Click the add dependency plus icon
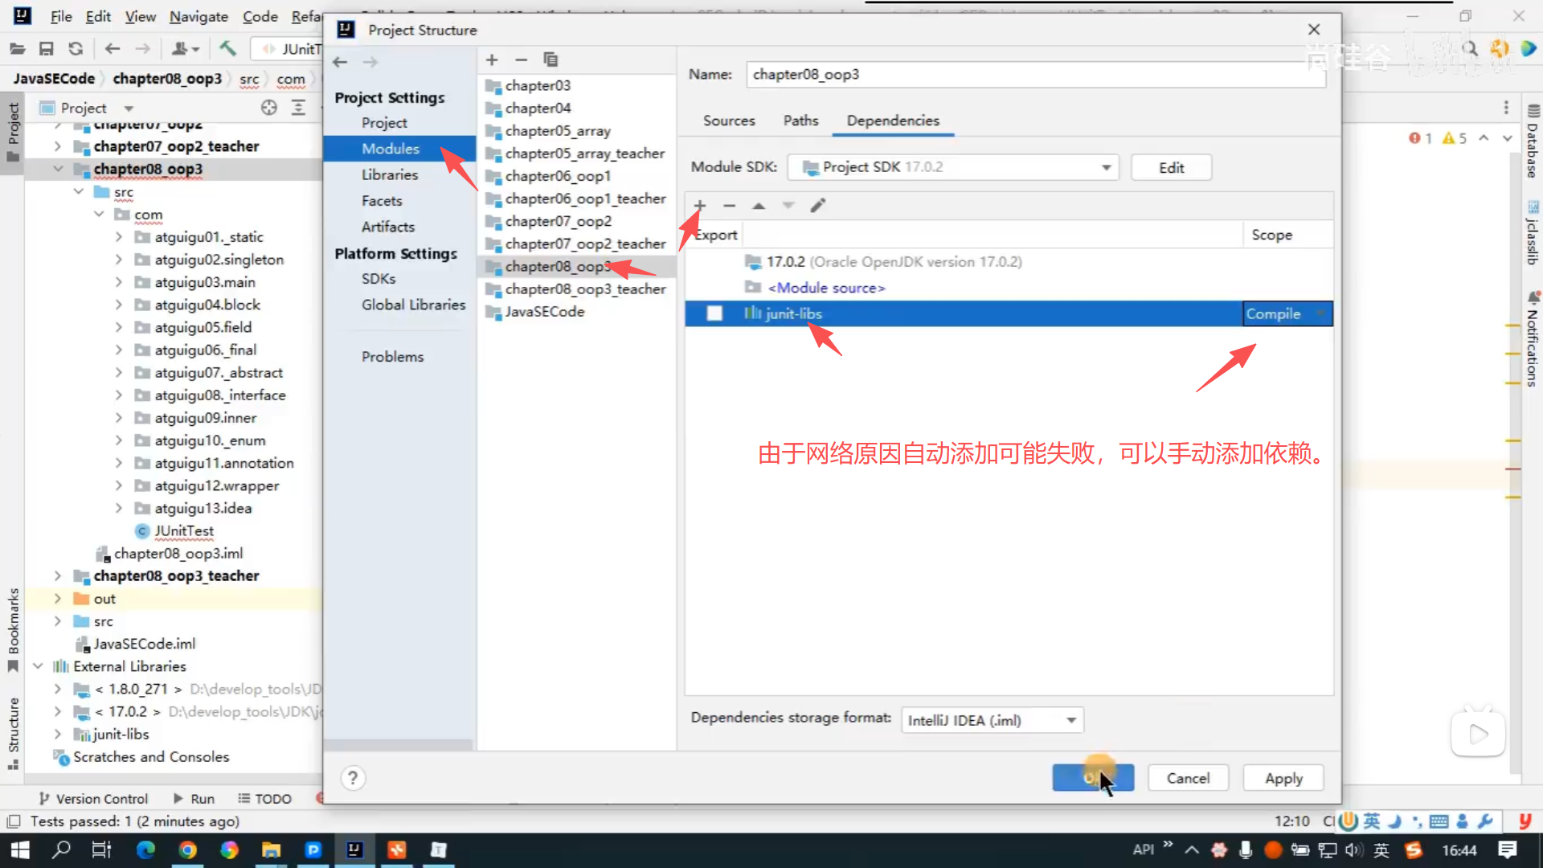The image size is (1543, 868). coord(700,206)
